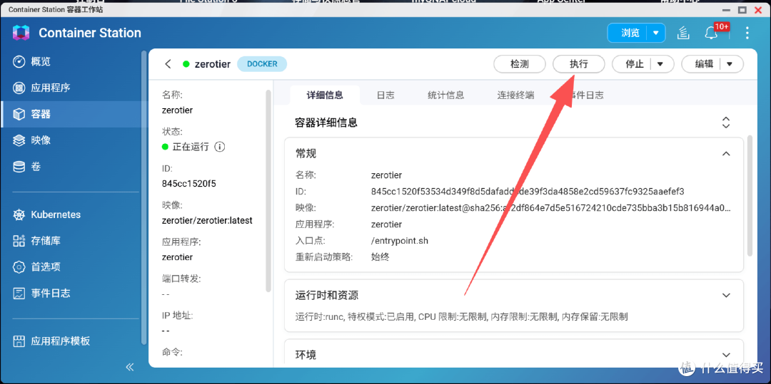
Task: Open 概览 in the sidebar
Action: point(70,62)
